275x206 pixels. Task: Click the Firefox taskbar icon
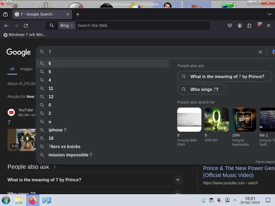click(33, 200)
